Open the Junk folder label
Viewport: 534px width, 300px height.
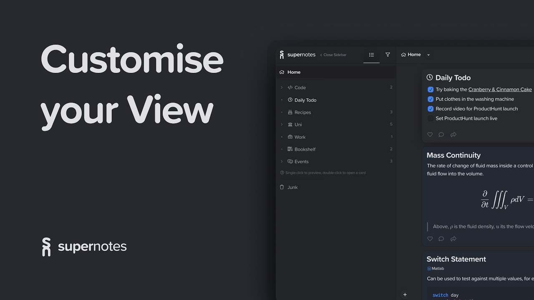pyautogui.click(x=292, y=187)
